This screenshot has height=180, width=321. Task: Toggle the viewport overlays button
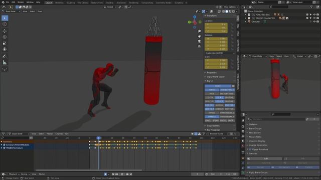click(212, 11)
